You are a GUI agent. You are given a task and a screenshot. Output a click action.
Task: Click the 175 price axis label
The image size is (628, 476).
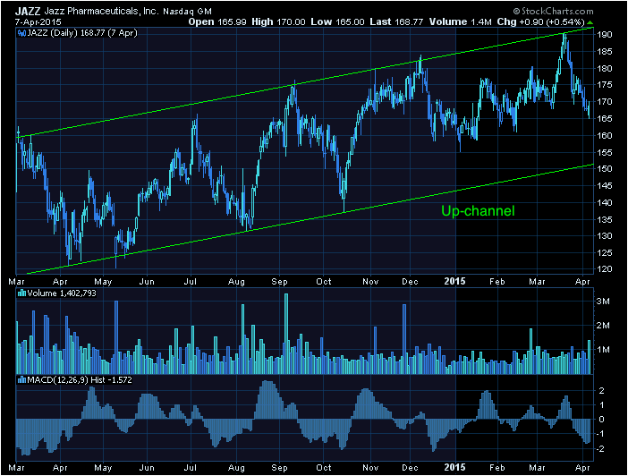(x=605, y=84)
